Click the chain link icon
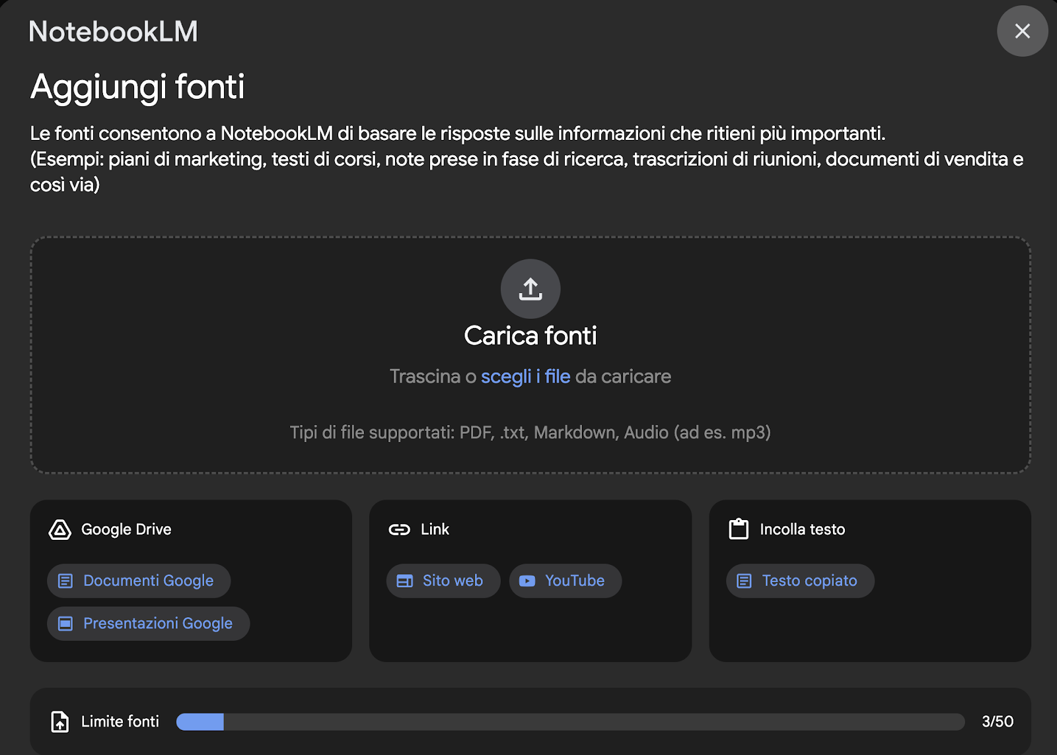This screenshot has width=1057, height=755. 399,529
